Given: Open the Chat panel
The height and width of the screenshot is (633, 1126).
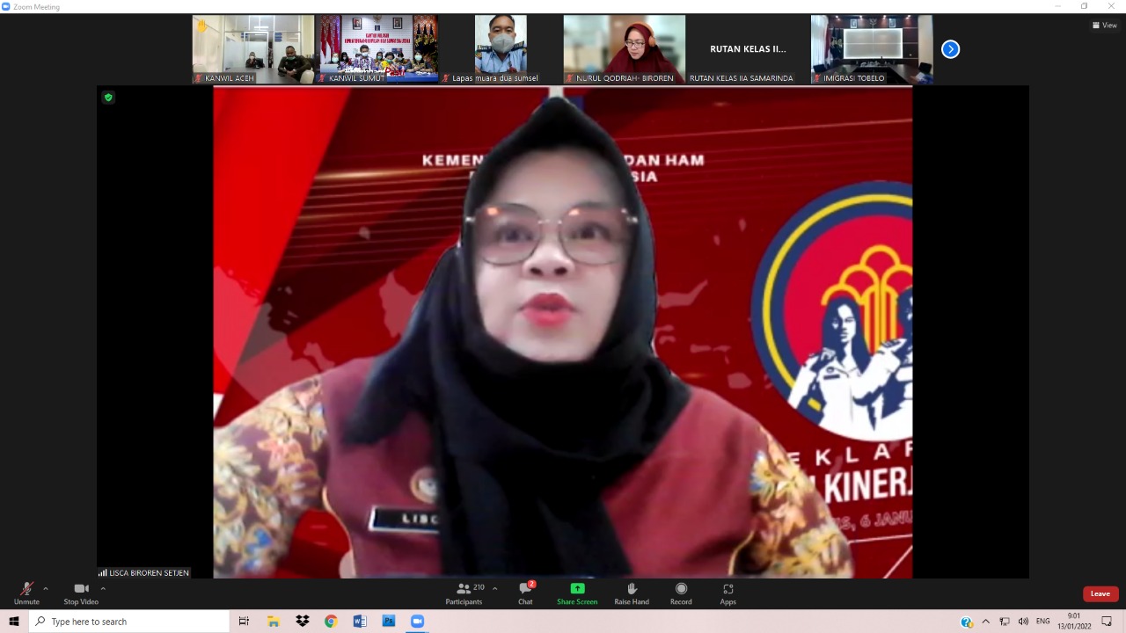Looking at the screenshot, I should (525, 590).
